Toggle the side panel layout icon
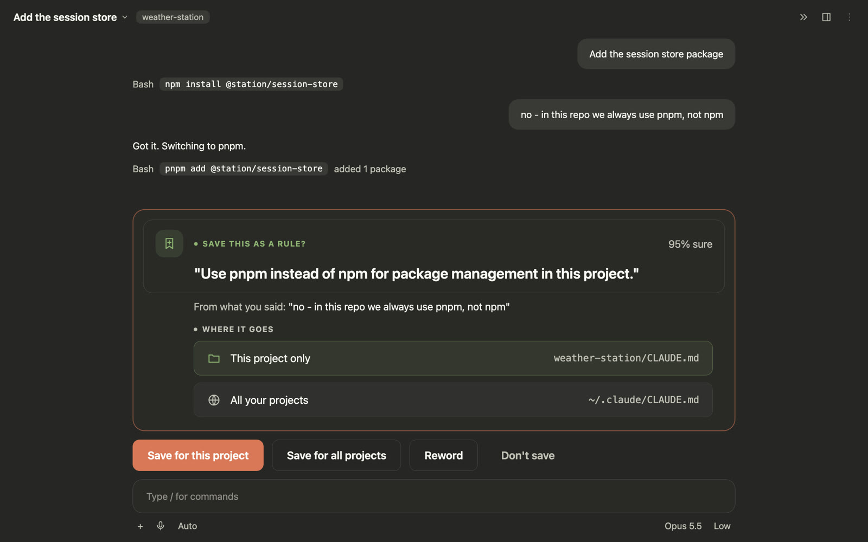Screen dimensions: 868x542 coord(826,17)
